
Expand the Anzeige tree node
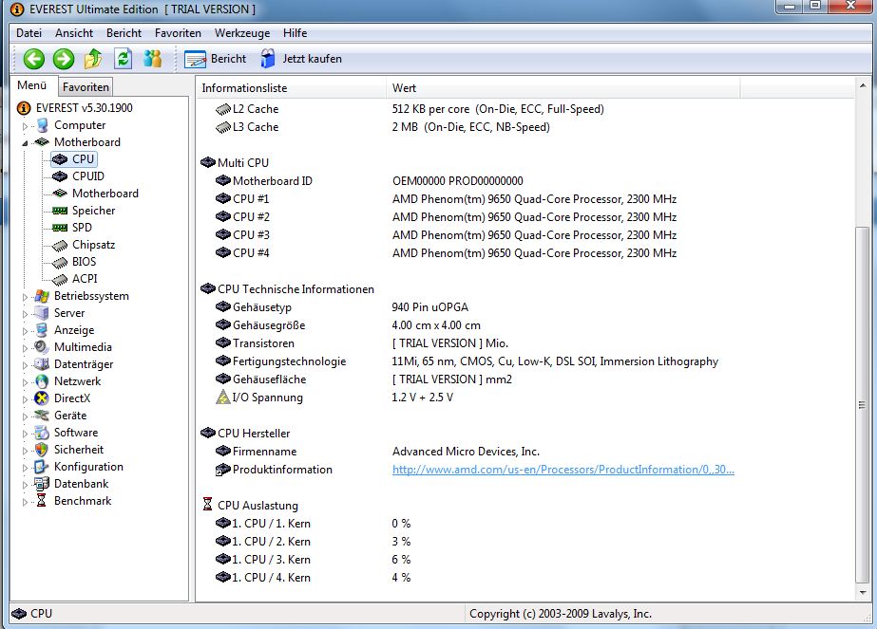[25, 331]
